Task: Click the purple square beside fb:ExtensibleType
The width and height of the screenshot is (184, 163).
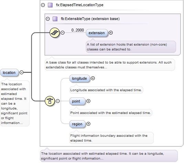Action: pyautogui.click(x=55, y=19)
